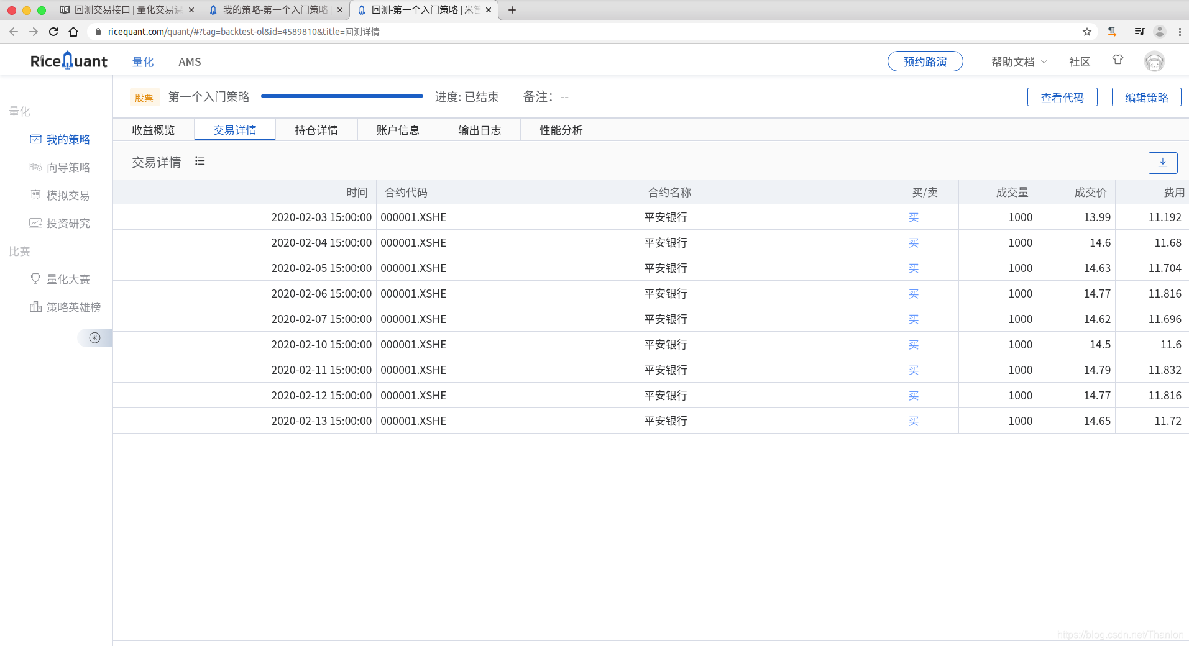1189x646 pixels.
Task: Go back in browser history
Action: tap(14, 32)
